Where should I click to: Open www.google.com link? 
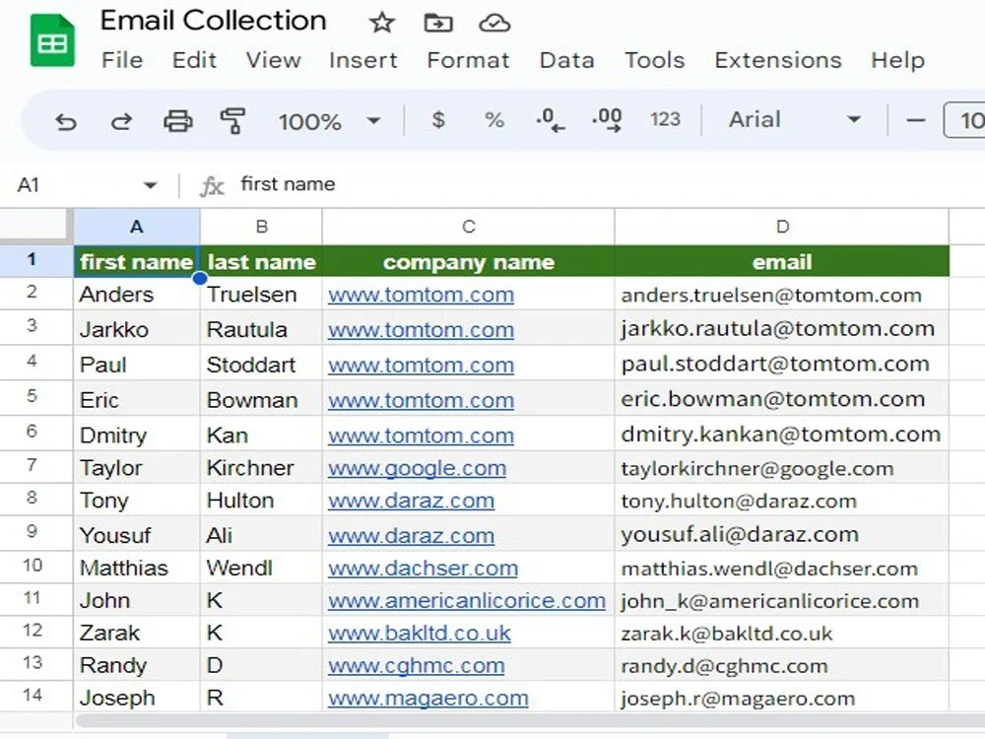(417, 468)
